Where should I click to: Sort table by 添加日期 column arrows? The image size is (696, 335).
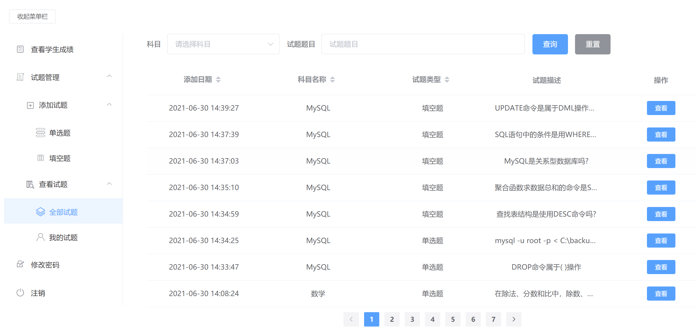pyautogui.click(x=218, y=80)
